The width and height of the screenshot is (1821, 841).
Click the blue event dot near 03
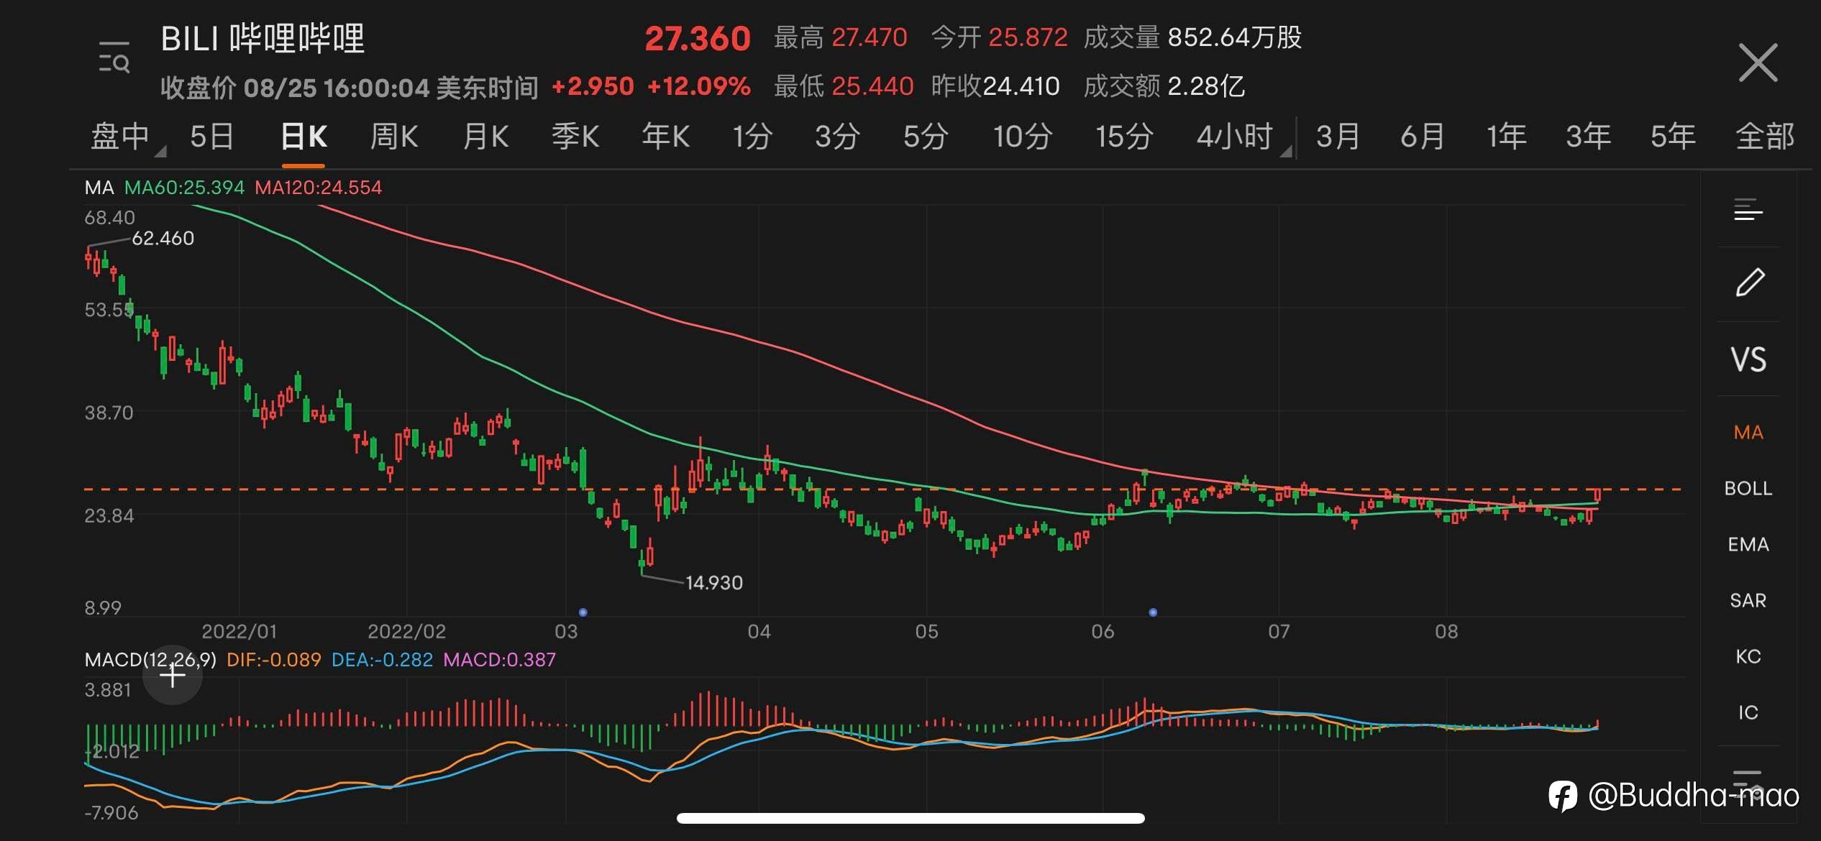pos(583,612)
